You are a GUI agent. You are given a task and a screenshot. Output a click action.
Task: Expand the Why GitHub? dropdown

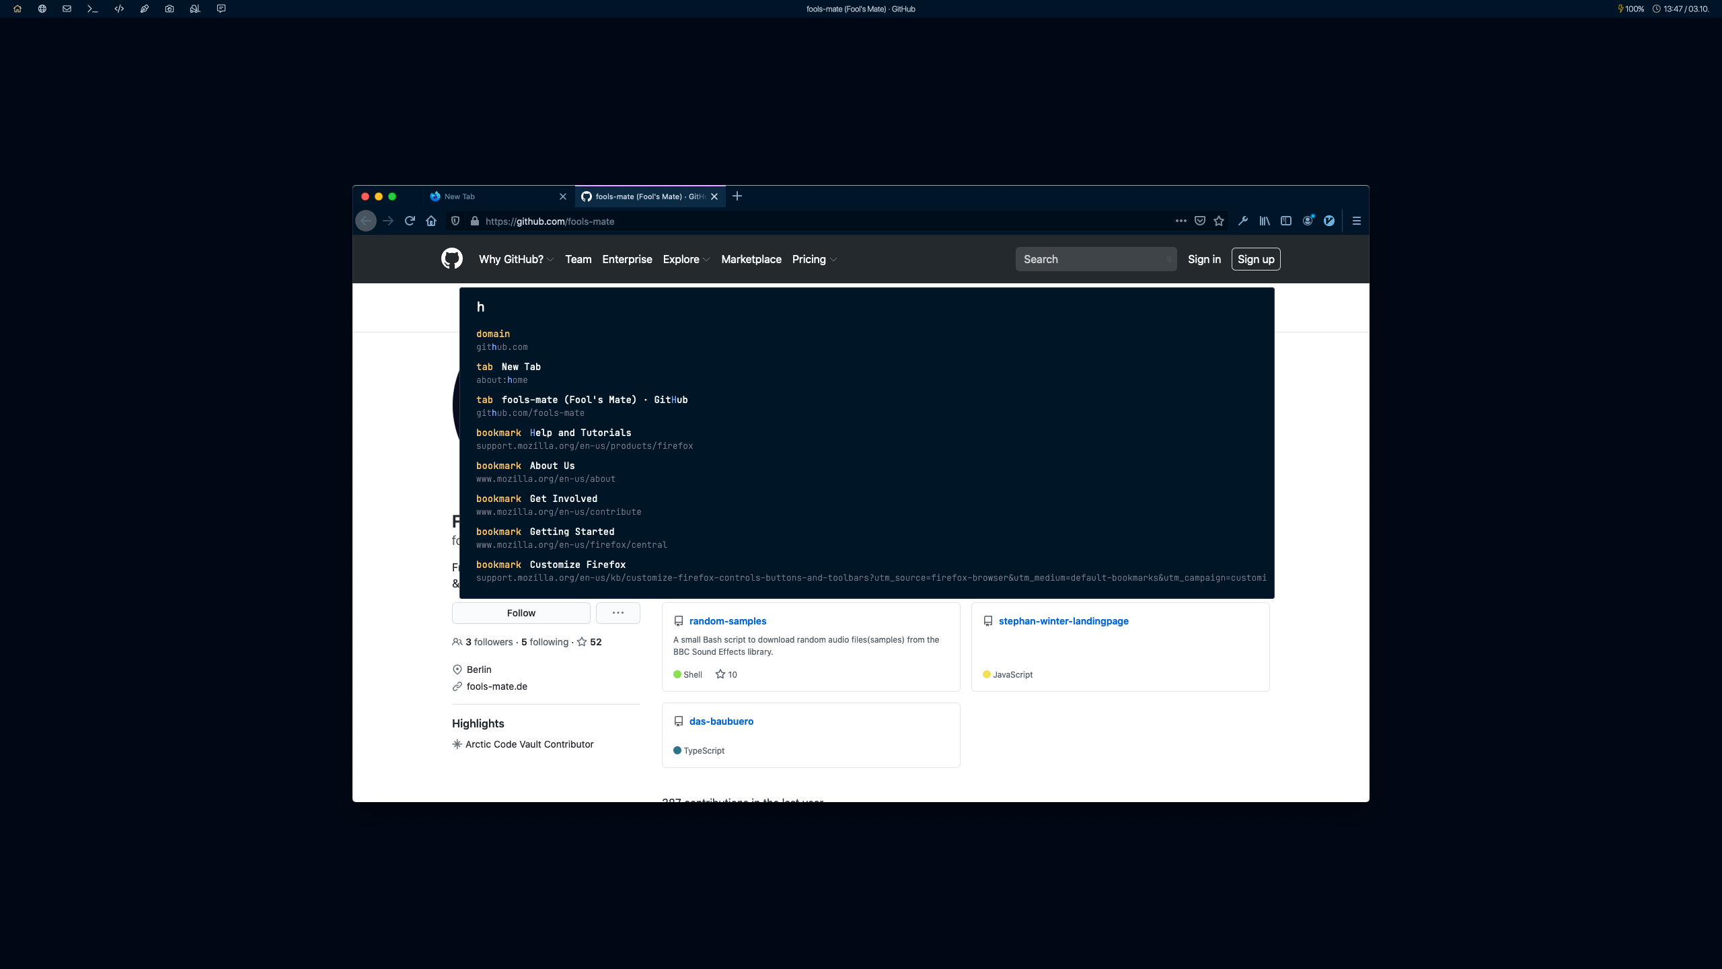click(x=516, y=259)
